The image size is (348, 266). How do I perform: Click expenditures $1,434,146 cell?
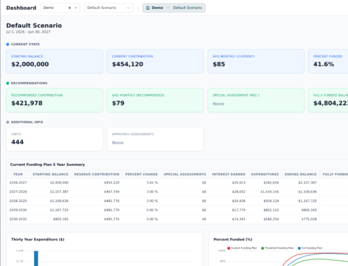(x=269, y=192)
